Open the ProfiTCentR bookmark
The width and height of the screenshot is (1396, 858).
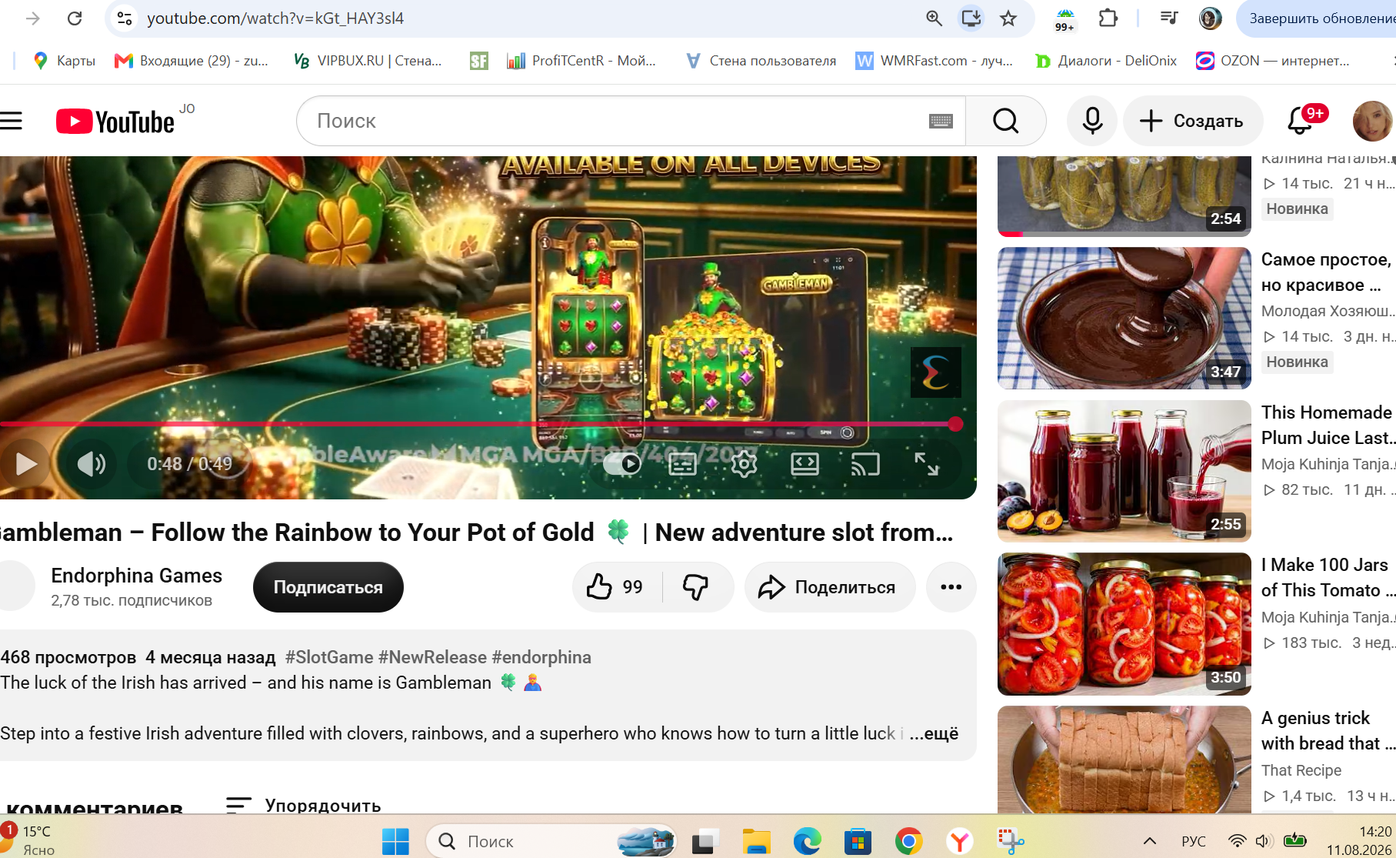(581, 61)
